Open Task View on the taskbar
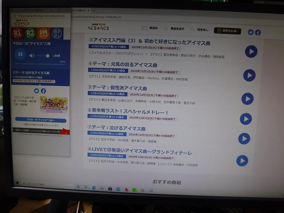This screenshot has height=213, width=284. (86, 187)
